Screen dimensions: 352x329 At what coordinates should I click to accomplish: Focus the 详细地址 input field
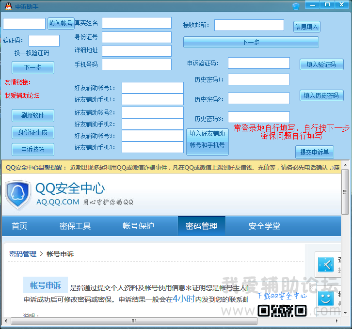137,51
